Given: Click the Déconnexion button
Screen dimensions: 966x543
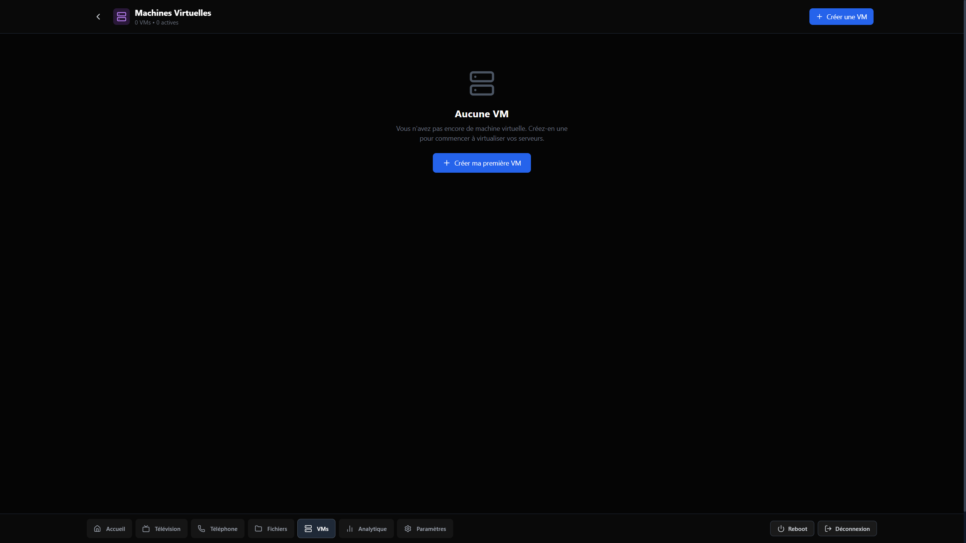Looking at the screenshot, I should click(x=847, y=529).
